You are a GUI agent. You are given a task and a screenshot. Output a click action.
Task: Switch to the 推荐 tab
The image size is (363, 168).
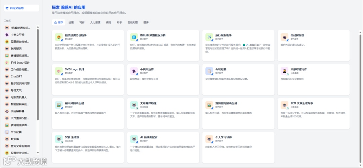pyautogui.click(x=58, y=23)
